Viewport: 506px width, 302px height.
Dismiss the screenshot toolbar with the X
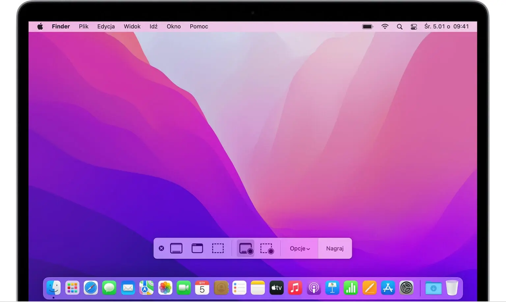161,248
